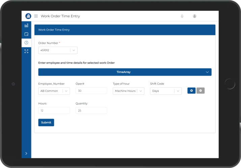Collapse the TimeArray section bar

[x=125, y=72]
